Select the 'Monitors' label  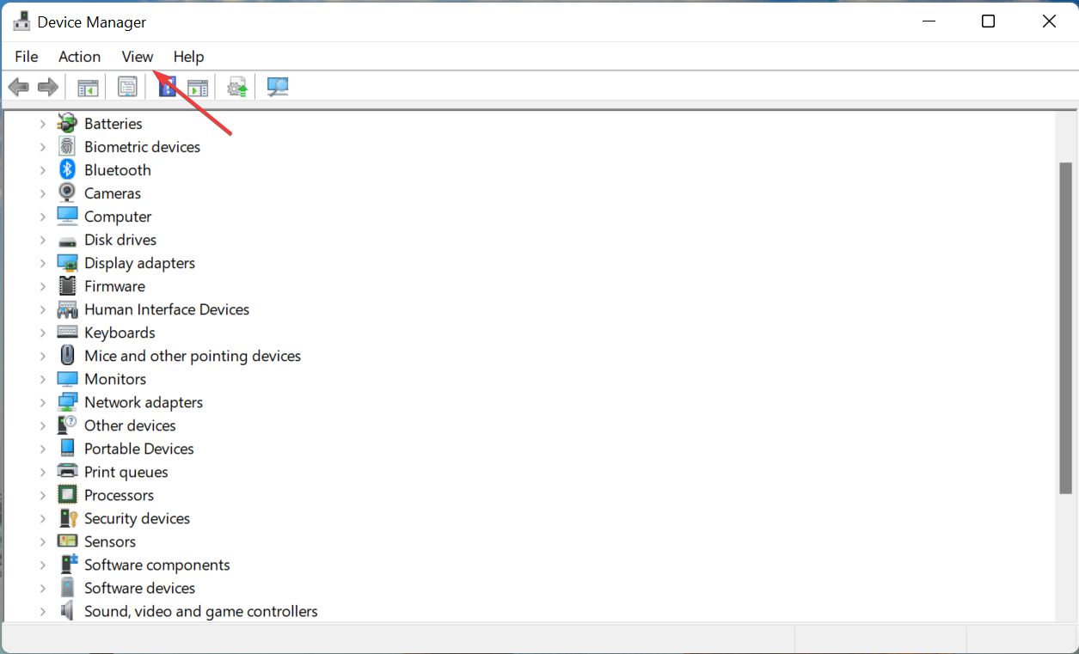[x=115, y=379]
